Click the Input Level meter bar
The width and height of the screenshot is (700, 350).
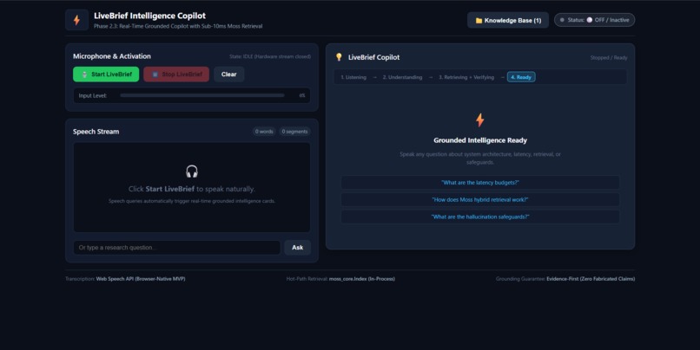[x=201, y=95]
